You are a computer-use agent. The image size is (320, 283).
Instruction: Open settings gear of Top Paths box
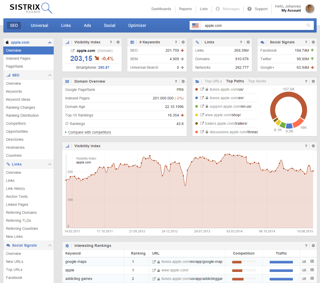[x=313, y=81]
